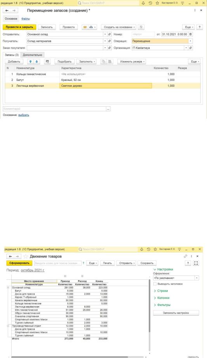
Task: Collapse Основной склад group in report
Action: pos(8,288)
